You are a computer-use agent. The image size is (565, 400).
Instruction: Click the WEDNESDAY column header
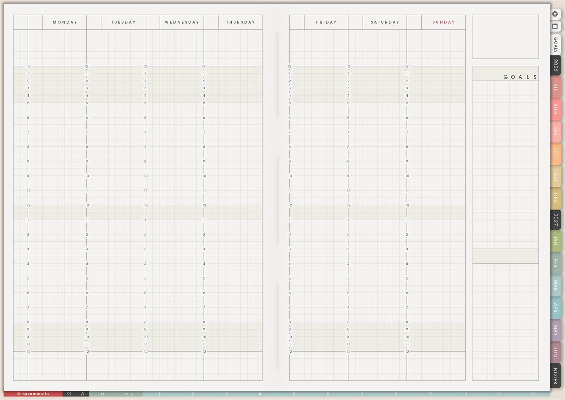click(182, 22)
